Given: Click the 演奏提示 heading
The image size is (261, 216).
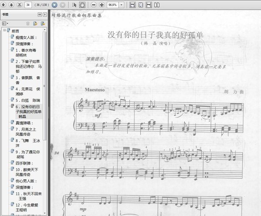Looking at the screenshot, I should [x=96, y=59].
